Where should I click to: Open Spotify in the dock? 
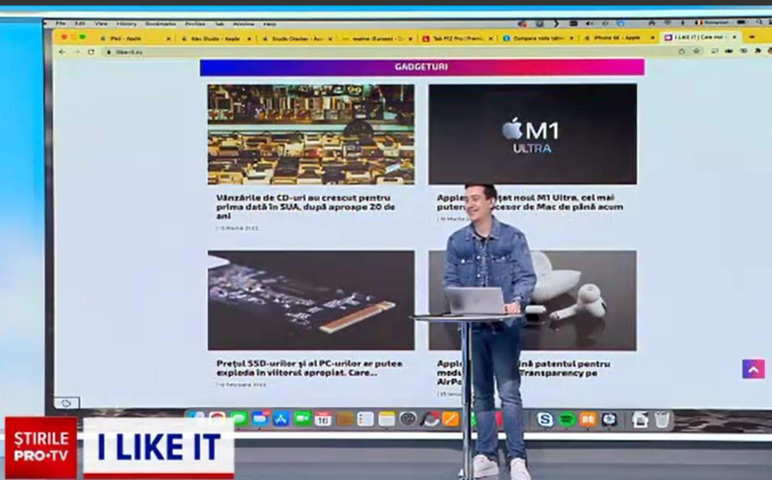click(567, 420)
